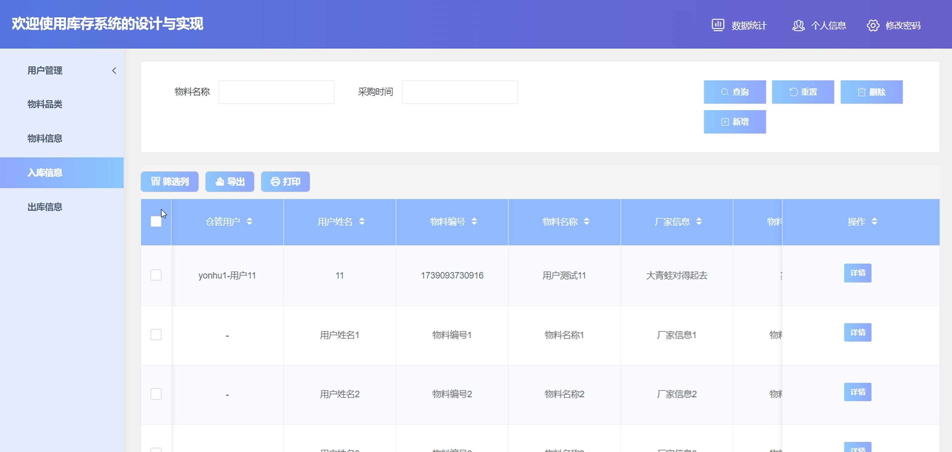Open the 数据统计 chart icon
952x452 pixels.
point(718,25)
